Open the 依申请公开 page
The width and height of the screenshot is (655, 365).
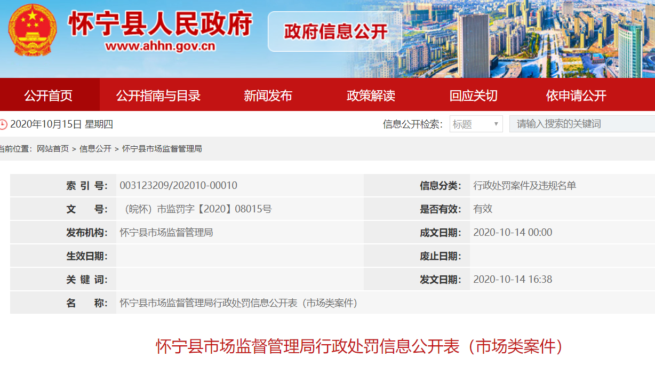click(576, 96)
